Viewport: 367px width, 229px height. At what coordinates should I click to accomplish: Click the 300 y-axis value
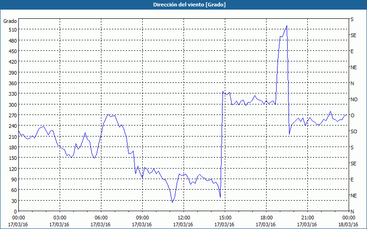pos(12,104)
